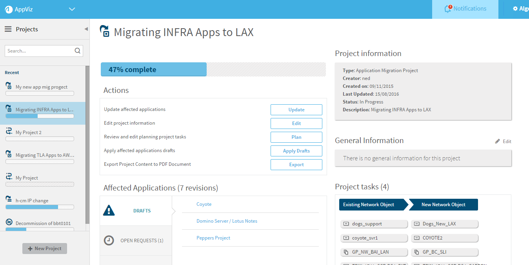Collapse the Projects sidebar panel arrow

pos(86,29)
